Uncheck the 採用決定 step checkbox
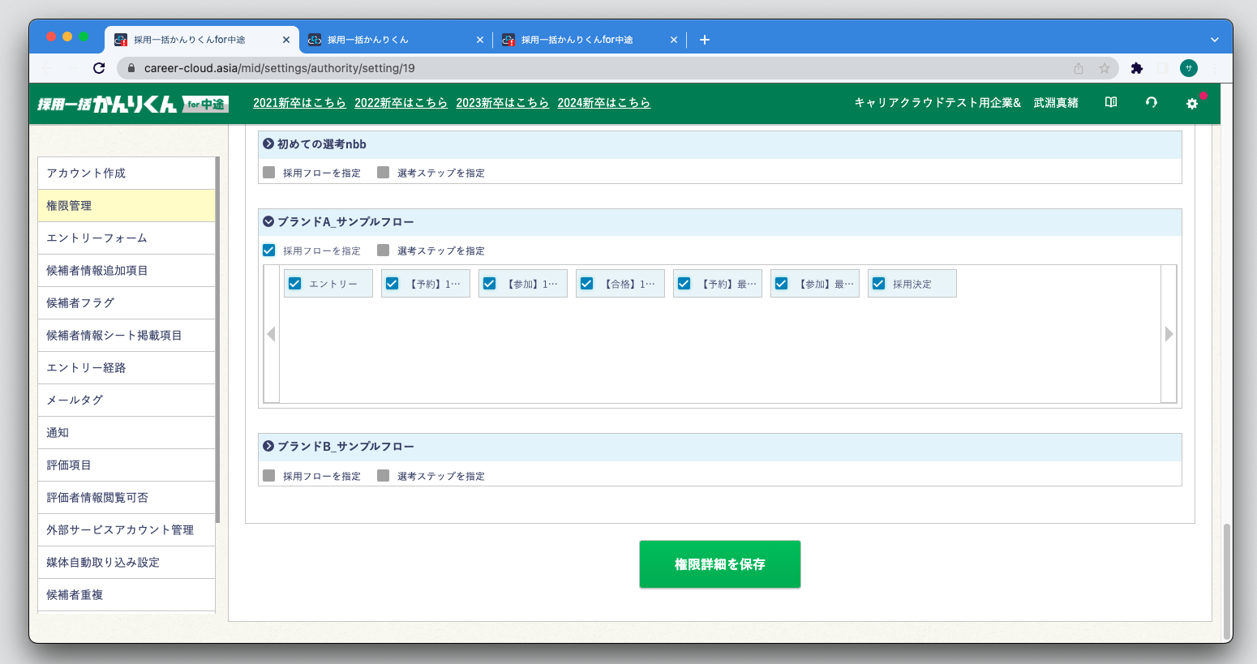This screenshot has height=664, width=1257. tap(878, 284)
